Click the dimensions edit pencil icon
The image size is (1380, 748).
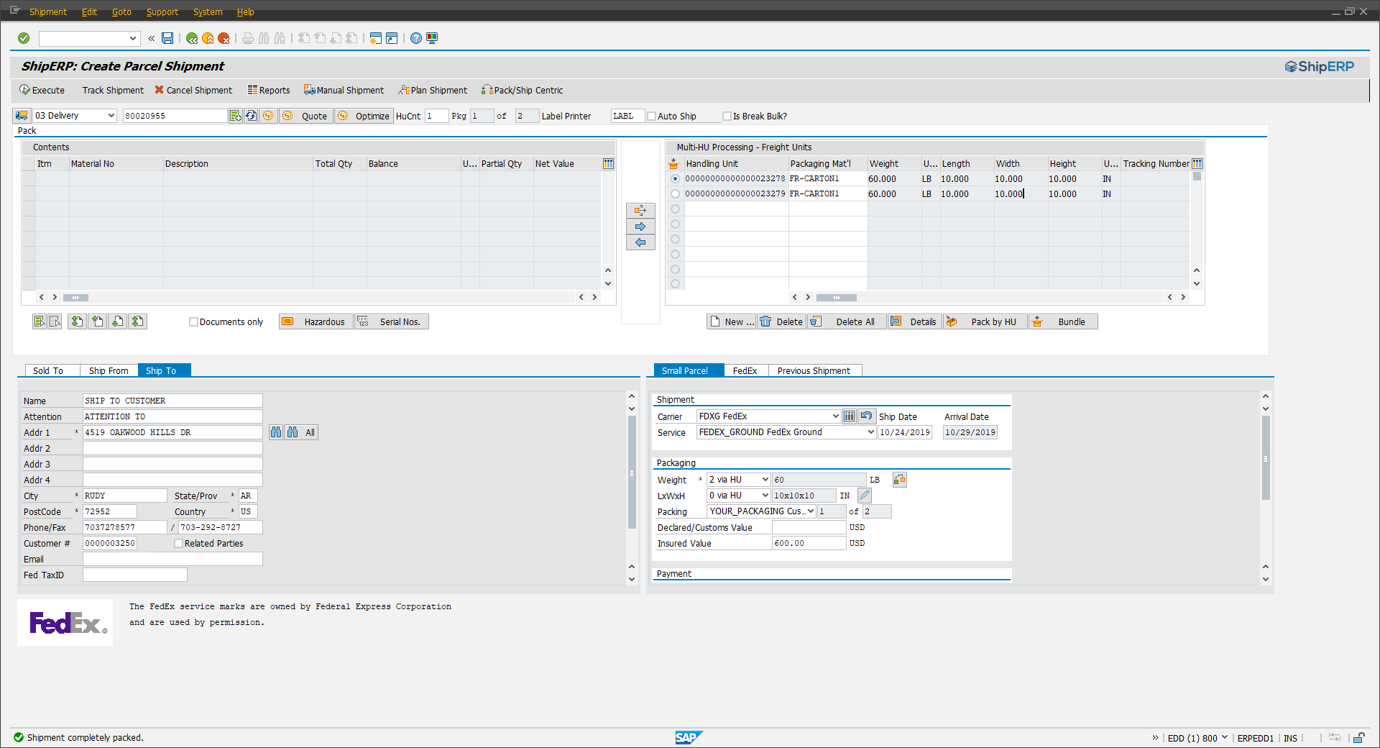863,496
